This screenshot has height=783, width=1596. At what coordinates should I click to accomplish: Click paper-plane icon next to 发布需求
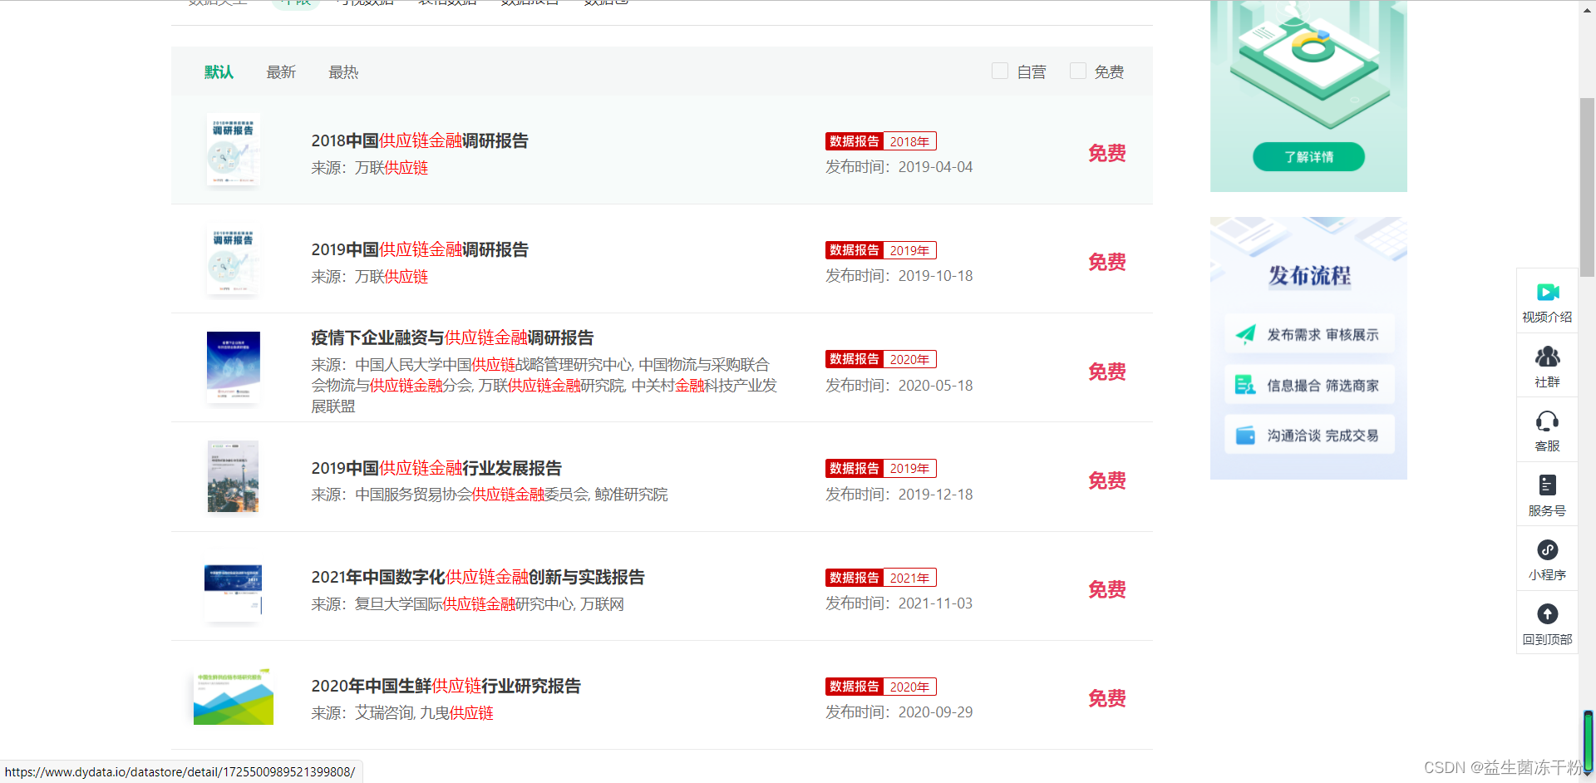point(1245,334)
